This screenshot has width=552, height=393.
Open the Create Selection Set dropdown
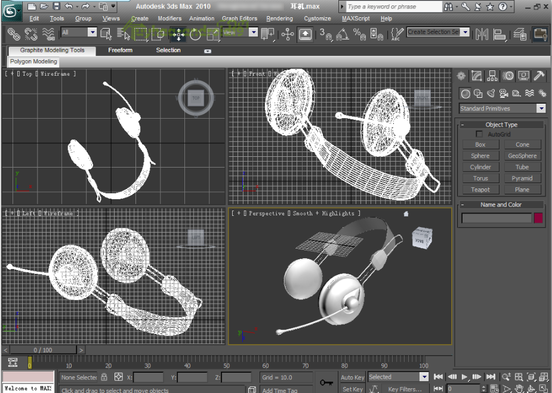[465, 32]
